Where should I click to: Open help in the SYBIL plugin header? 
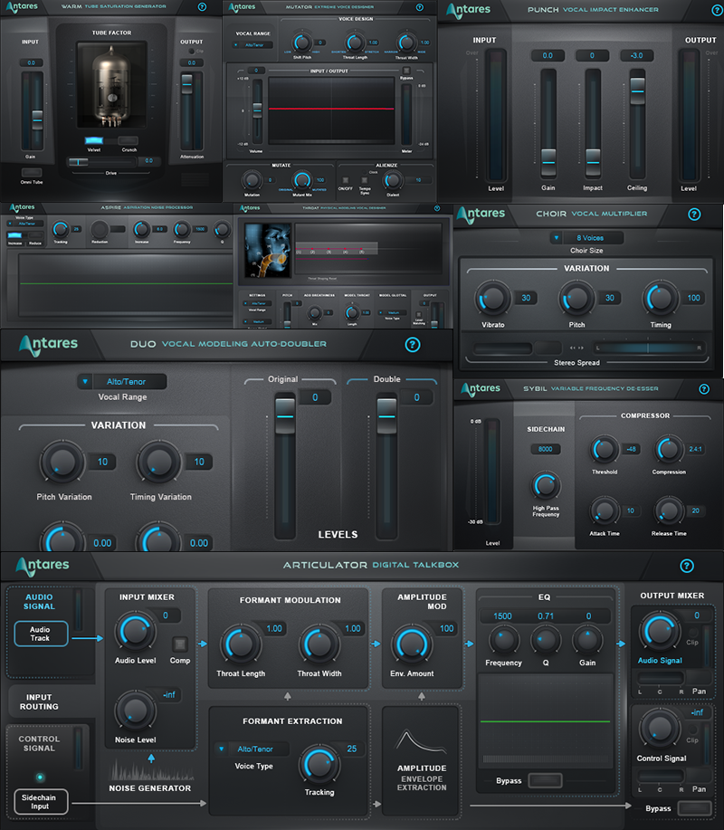pyautogui.click(x=704, y=389)
